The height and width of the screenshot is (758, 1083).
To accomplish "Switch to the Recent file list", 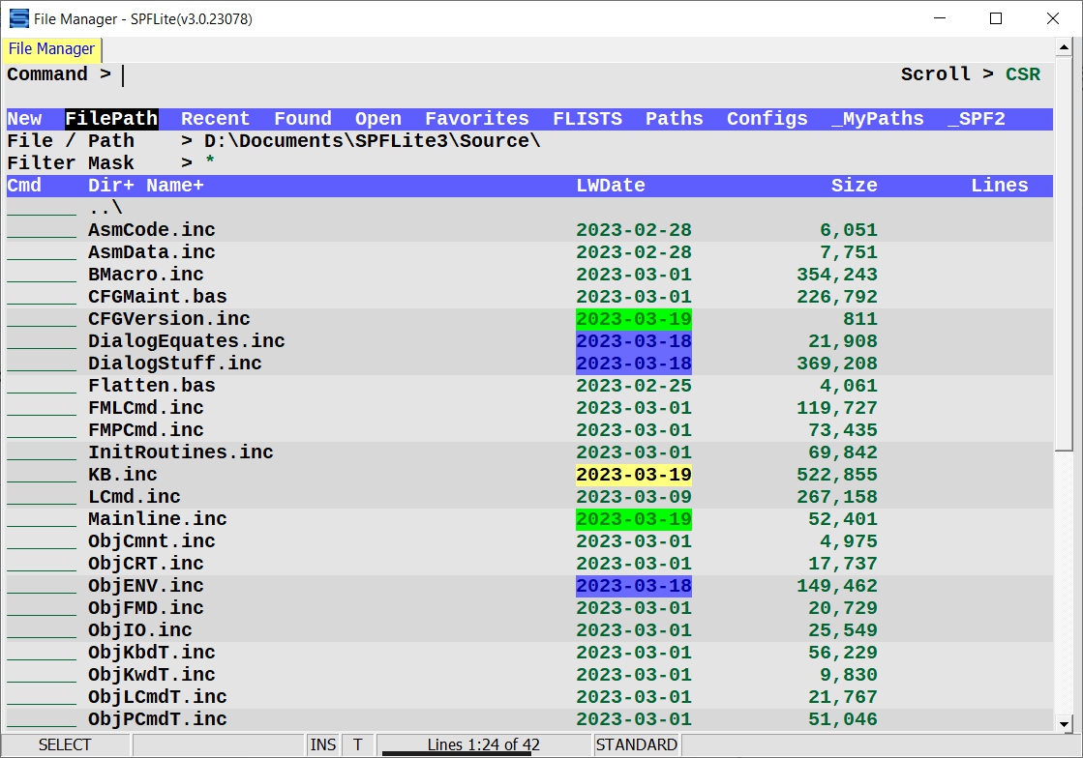I will pyautogui.click(x=215, y=119).
